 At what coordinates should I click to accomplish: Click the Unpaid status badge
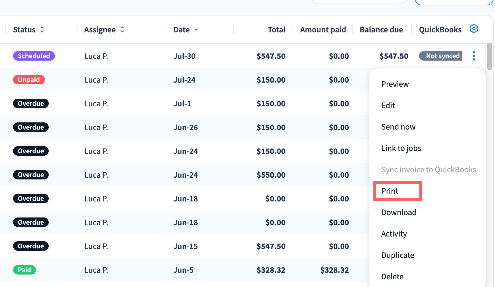[29, 80]
